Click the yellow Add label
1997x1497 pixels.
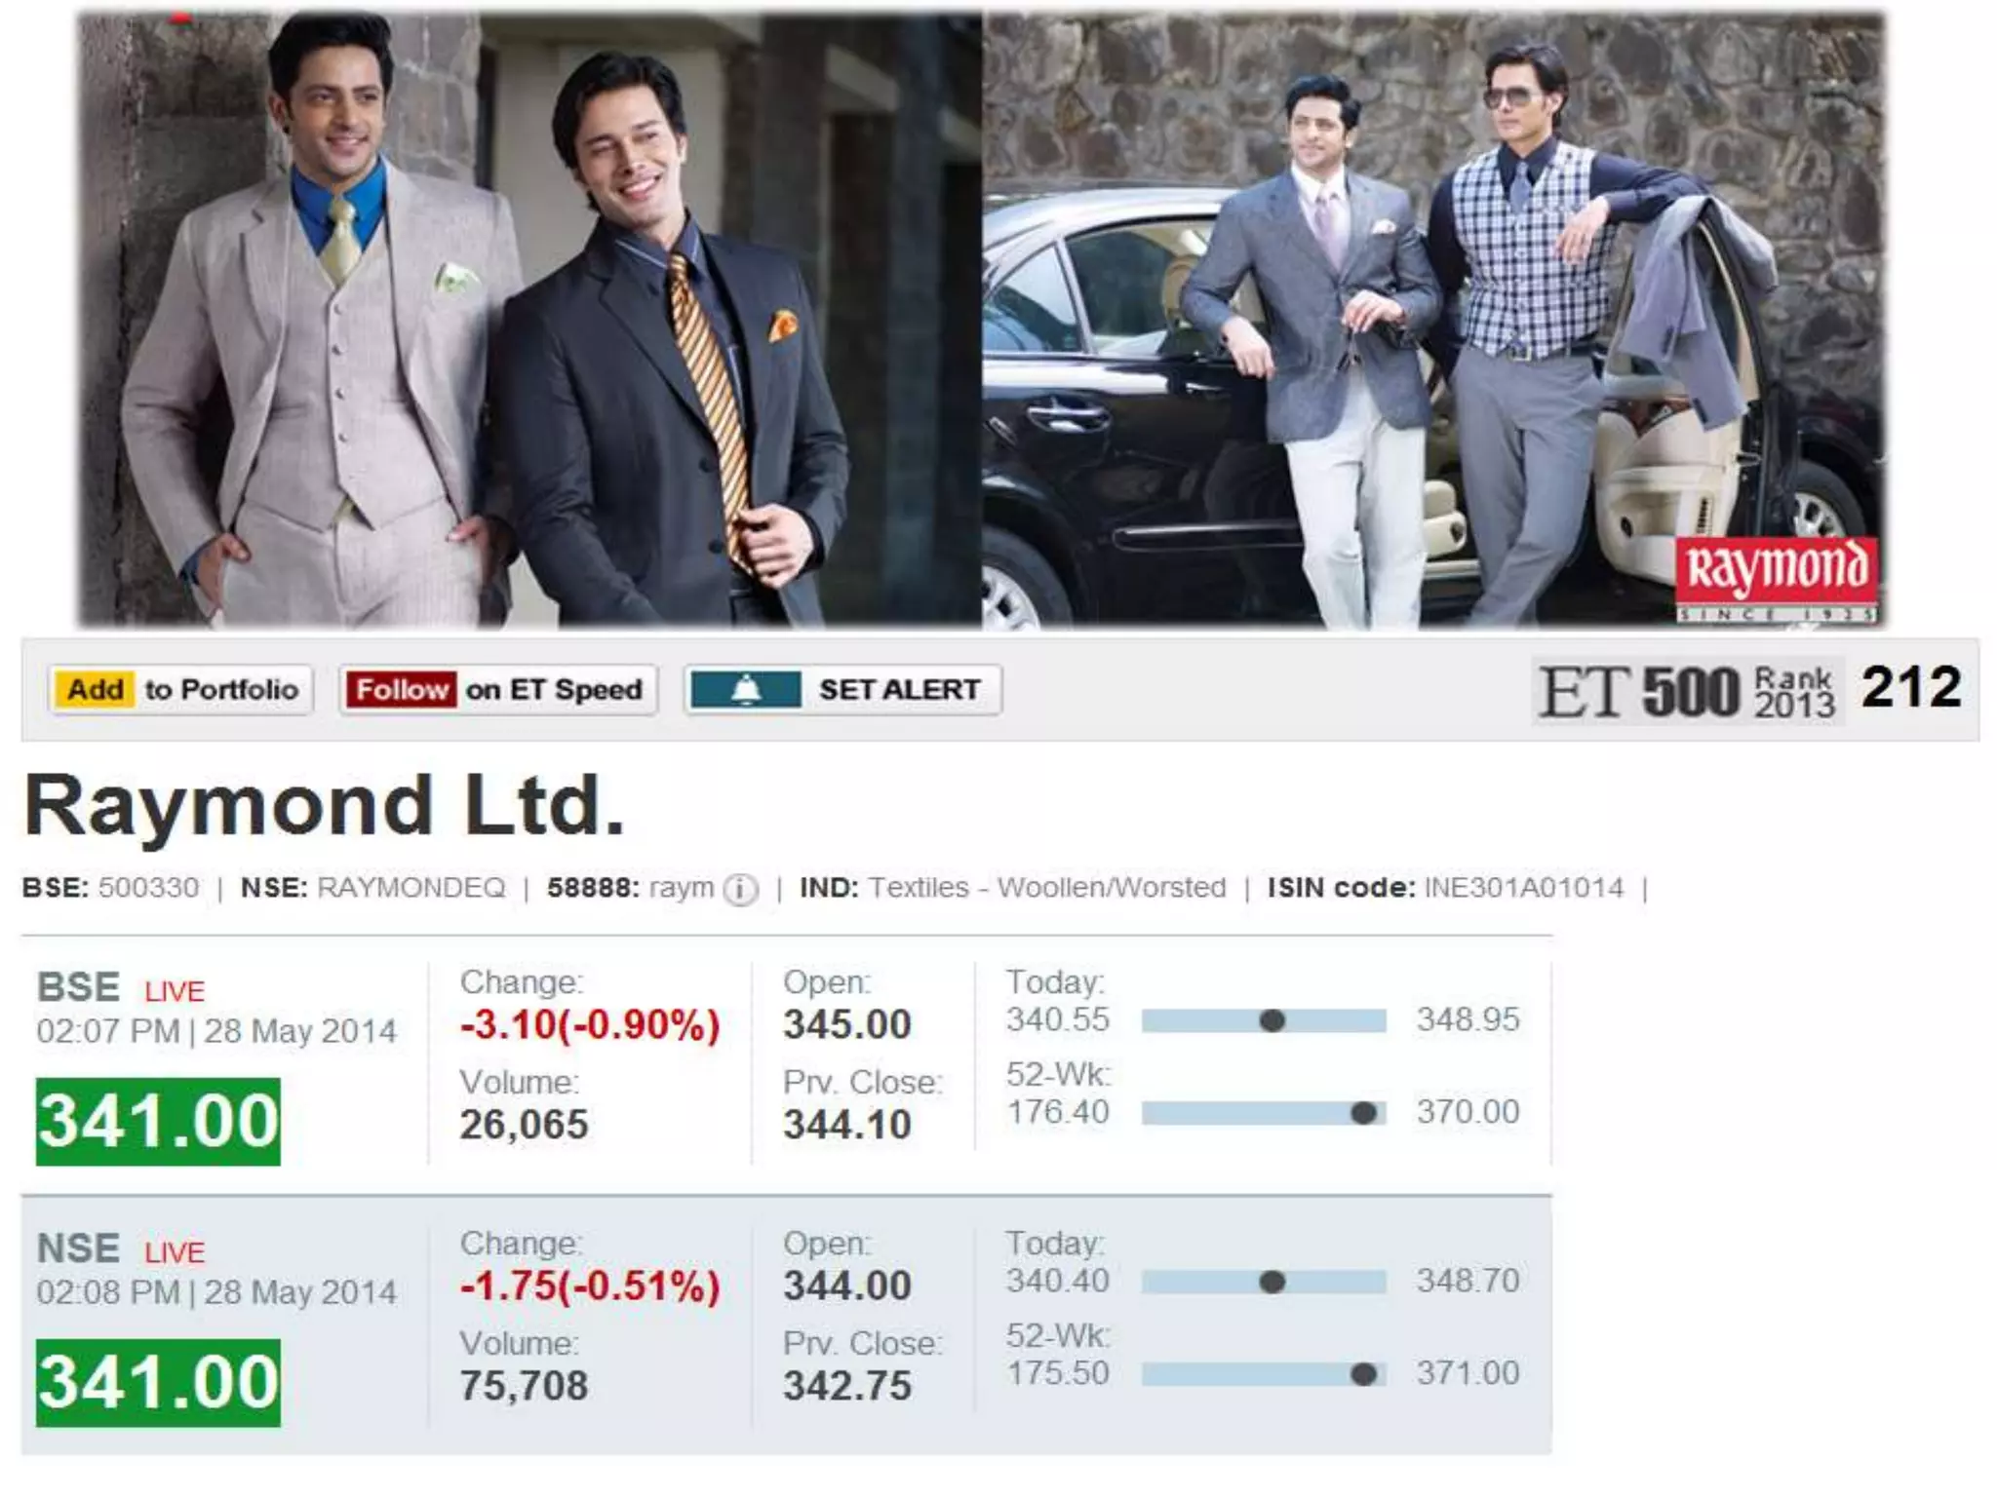pos(94,689)
